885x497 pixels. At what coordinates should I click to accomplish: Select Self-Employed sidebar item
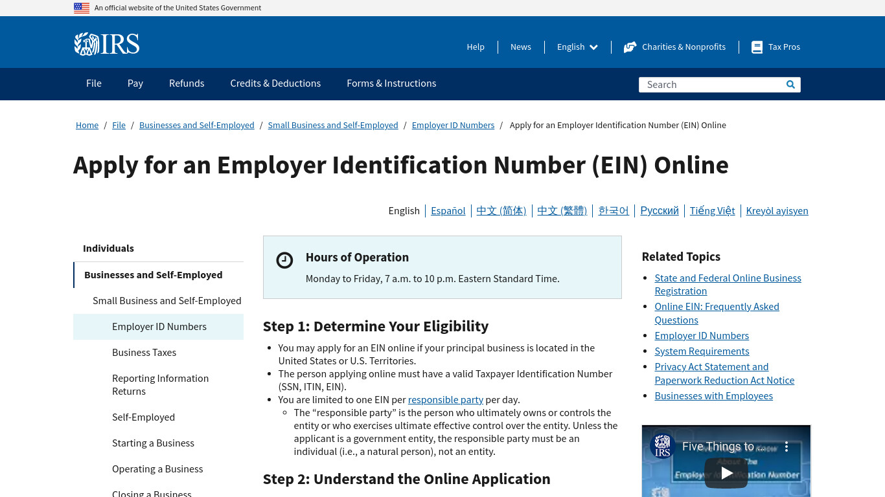[158, 417]
